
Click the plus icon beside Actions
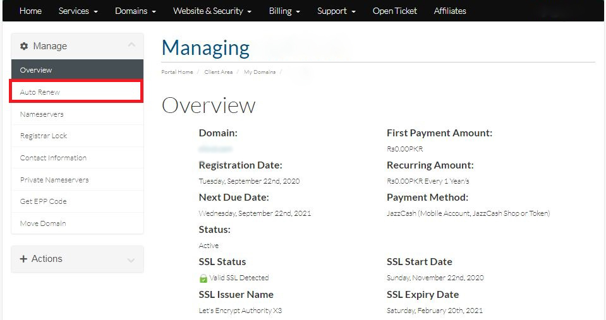[24, 259]
